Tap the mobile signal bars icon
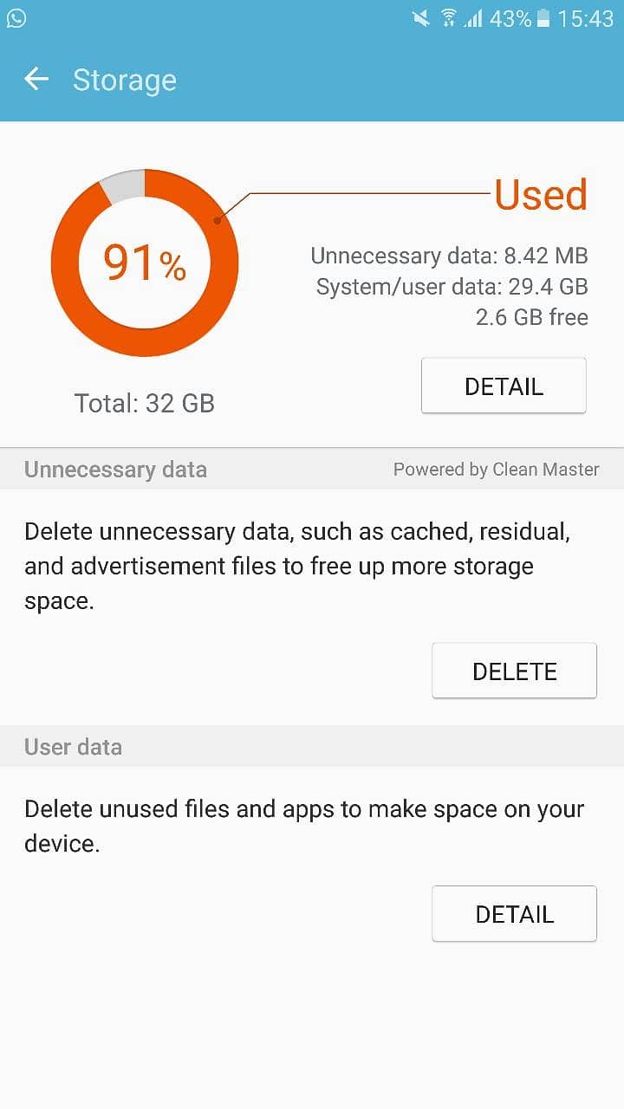This screenshot has width=624, height=1109. pyautogui.click(x=472, y=18)
